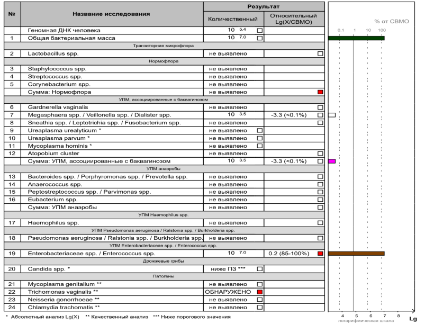
Task: Click the 0.2 (85-100%) relative value
Action: 289,254
